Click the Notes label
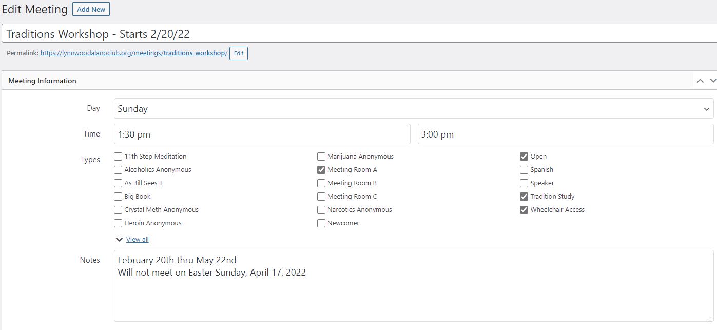 90,260
